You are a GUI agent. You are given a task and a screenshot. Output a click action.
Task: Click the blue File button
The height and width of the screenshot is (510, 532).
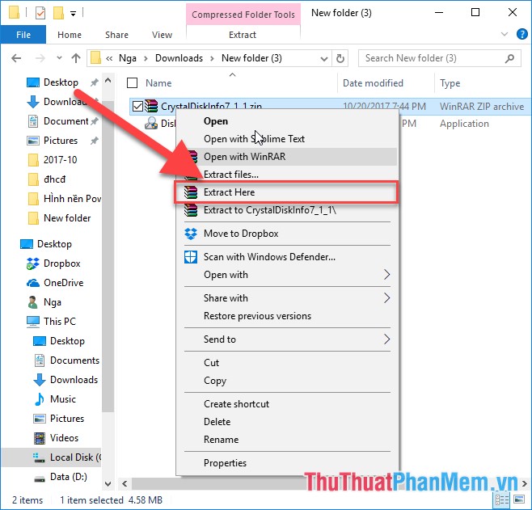[23, 35]
